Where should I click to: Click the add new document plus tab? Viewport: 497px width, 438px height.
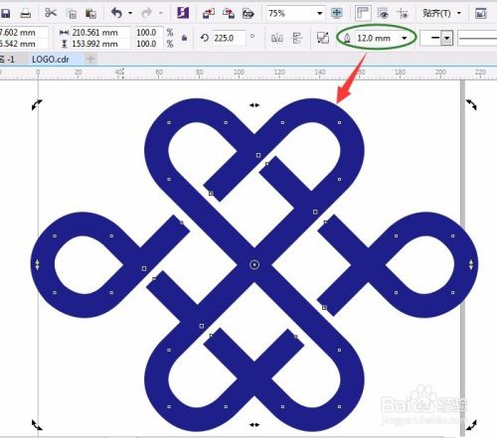[x=90, y=60]
